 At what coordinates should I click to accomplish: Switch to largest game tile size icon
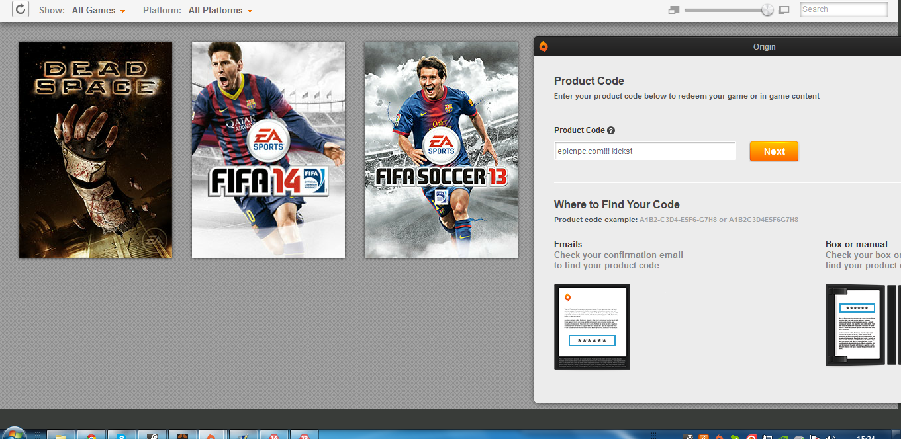point(784,10)
